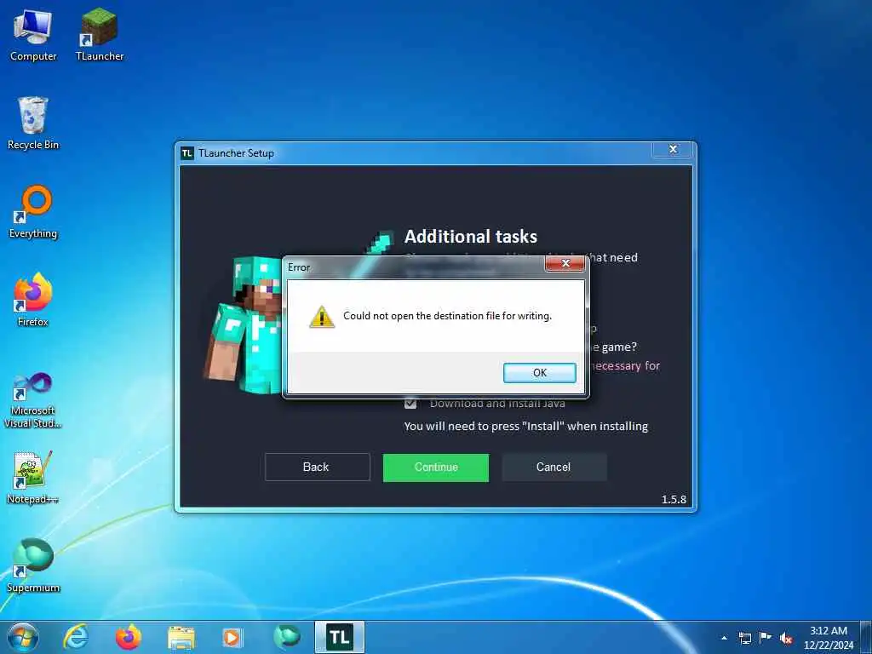The width and height of the screenshot is (872, 654).
Task: Select the Everything desktop shortcut
Action: [33, 212]
